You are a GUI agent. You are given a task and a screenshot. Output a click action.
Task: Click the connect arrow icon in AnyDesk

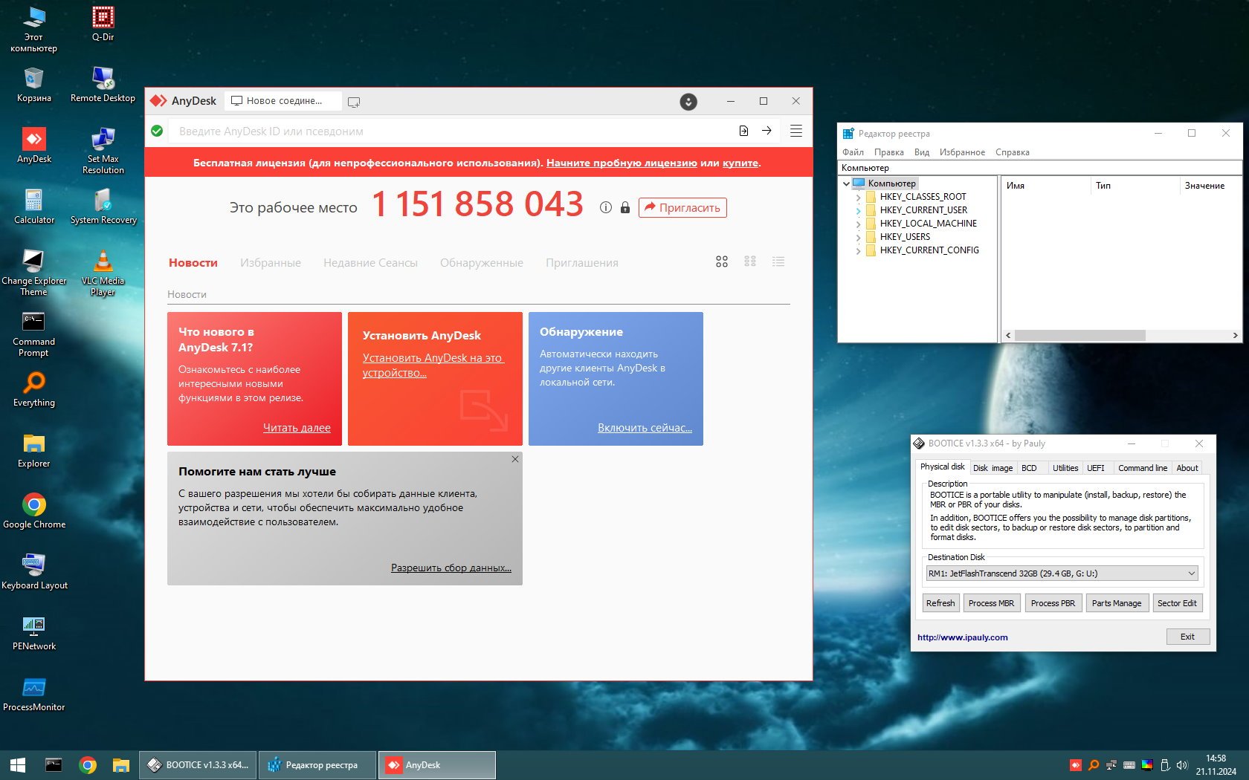click(766, 131)
